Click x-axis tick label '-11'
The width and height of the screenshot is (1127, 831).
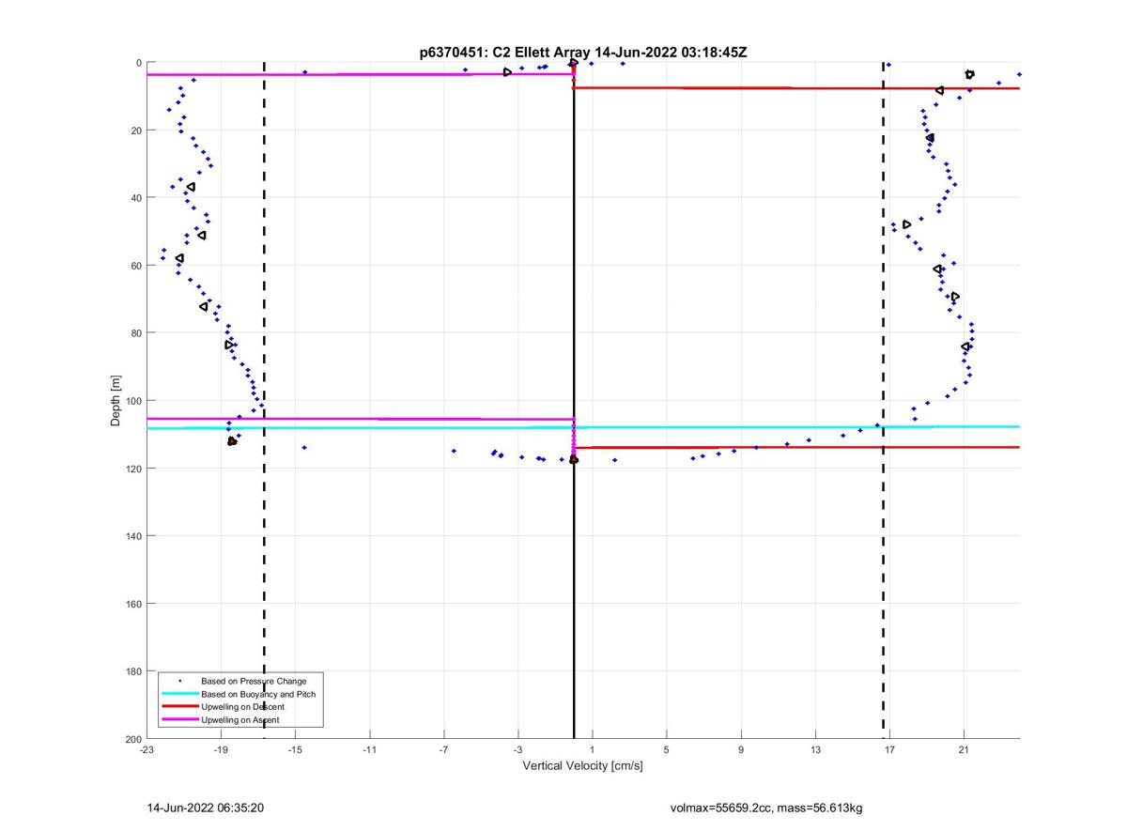369,749
